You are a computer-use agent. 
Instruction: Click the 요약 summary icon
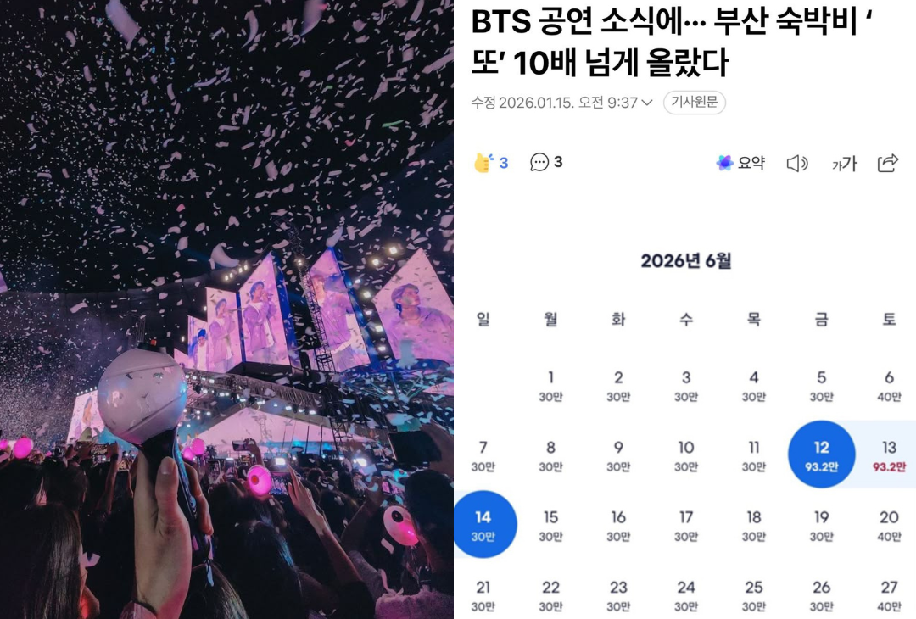pos(724,162)
